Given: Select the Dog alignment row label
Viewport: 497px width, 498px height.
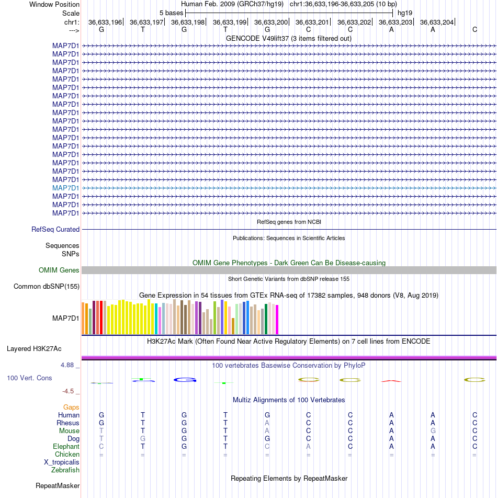Looking at the screenshot, I should (73, 438).
